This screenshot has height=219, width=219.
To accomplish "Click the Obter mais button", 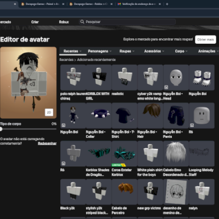I will (x=205, y=39).
